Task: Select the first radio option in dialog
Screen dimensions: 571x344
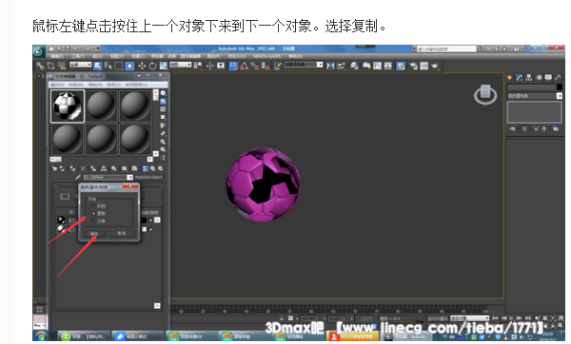Action: pos(93,205)
